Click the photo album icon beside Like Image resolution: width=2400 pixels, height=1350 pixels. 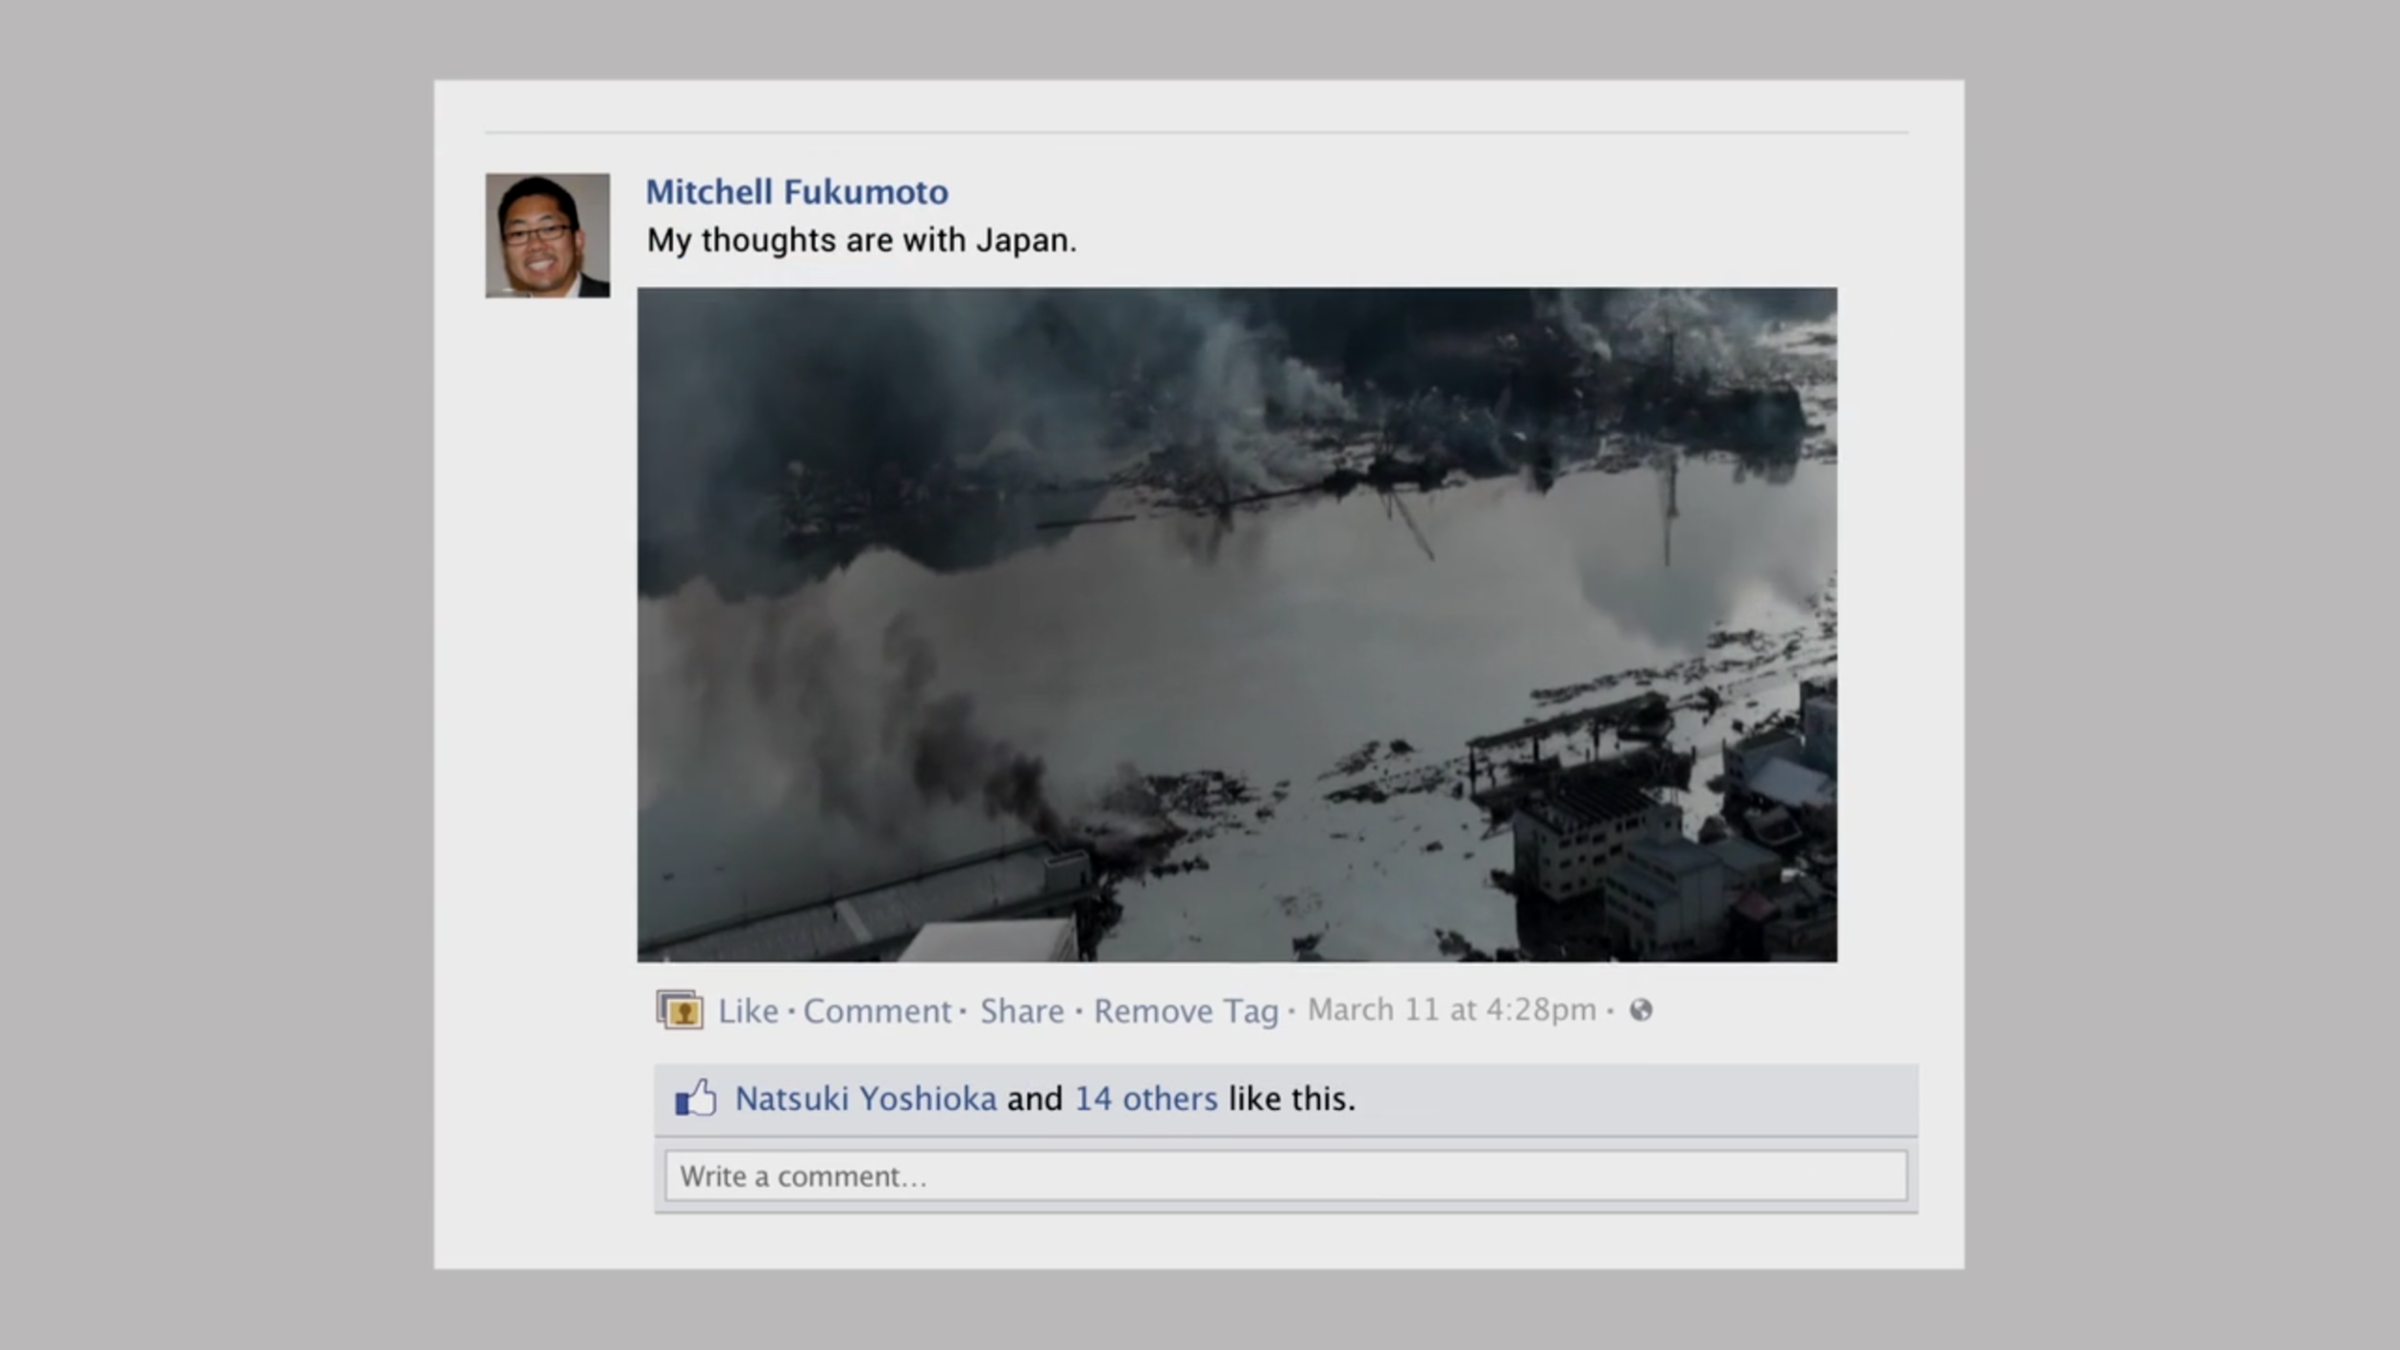coord(680,1010)
